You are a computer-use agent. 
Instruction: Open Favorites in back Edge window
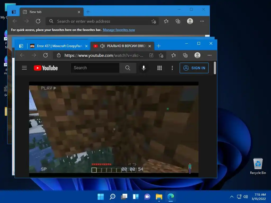166,21
